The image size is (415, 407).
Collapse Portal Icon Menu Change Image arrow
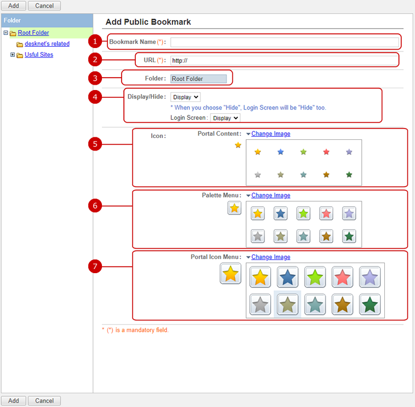tap(248, 257)
